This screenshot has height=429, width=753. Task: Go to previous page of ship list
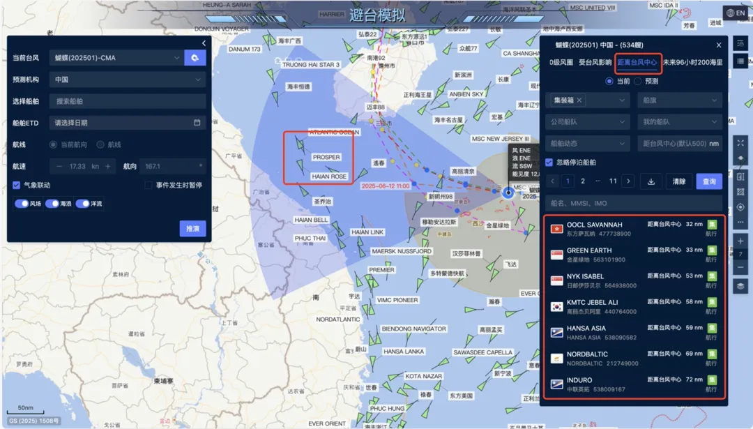pyautogui.click(x=552, y=181)
